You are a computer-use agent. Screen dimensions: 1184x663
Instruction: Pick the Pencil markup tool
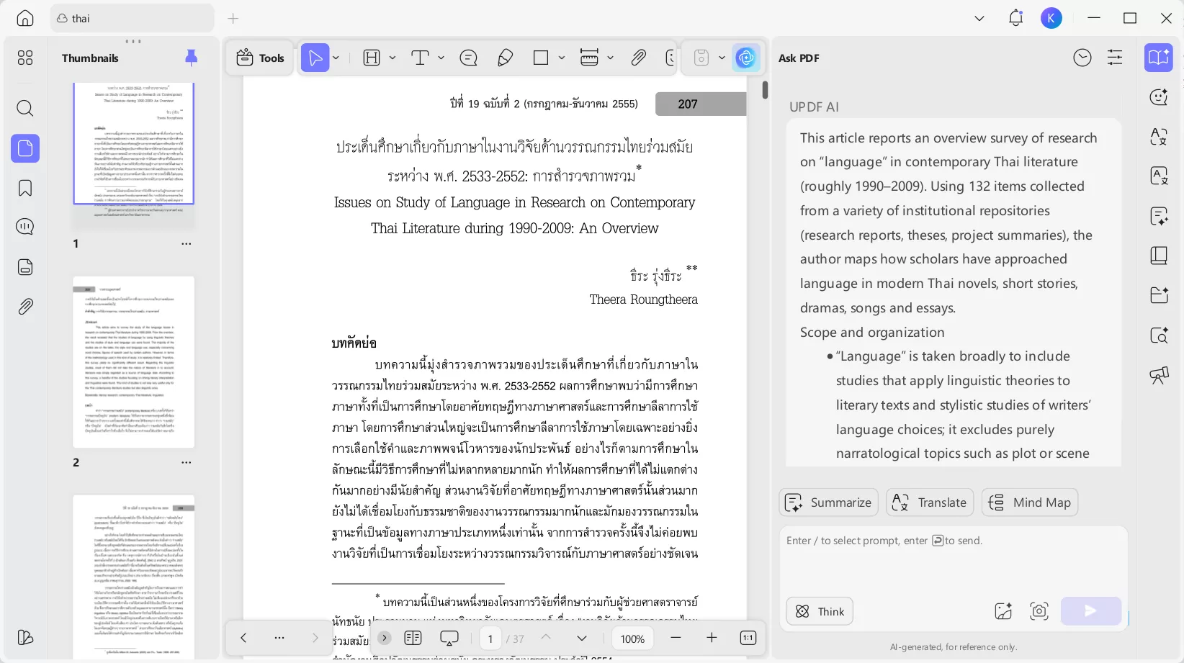tap(505, 58)
